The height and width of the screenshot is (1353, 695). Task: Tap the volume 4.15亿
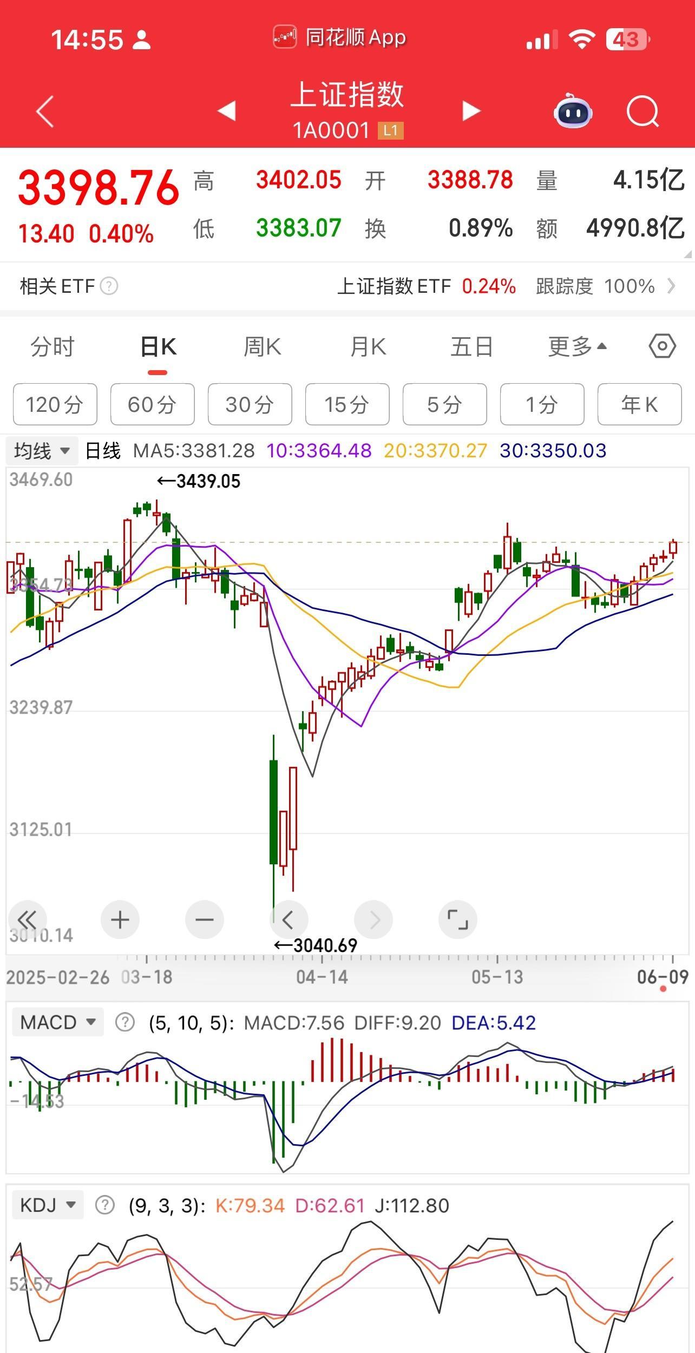pos(648,180)
